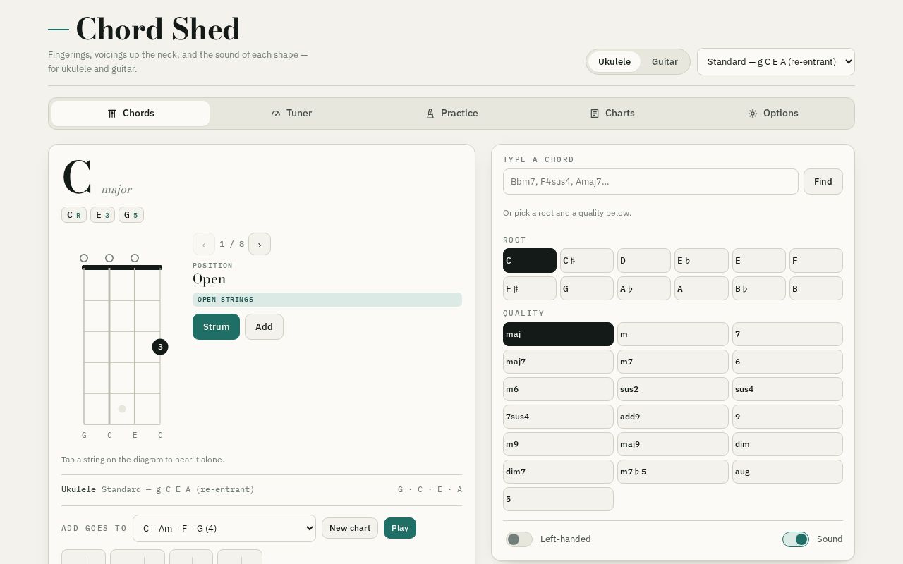Select root note D
Image resolution: width=903 pixels, height=564 pixels.
pyautogui.click(x=644, y=261)
